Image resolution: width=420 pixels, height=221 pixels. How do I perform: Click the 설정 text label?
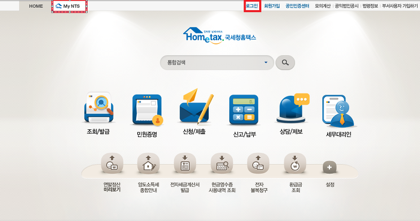coord(330,184)
